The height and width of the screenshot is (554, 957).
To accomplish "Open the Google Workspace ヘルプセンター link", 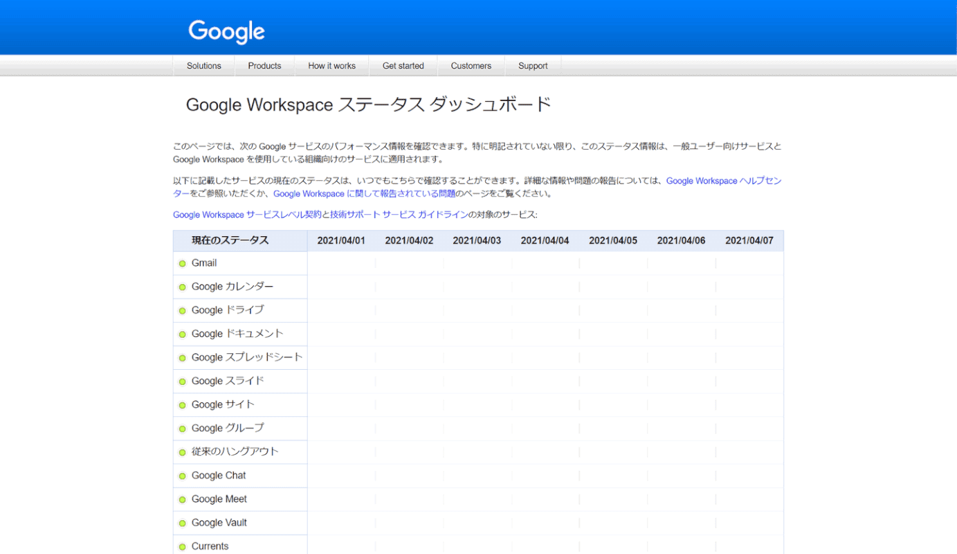I will [724, 181].
